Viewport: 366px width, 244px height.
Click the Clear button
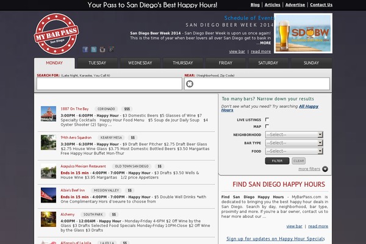(x=298, y=161)
